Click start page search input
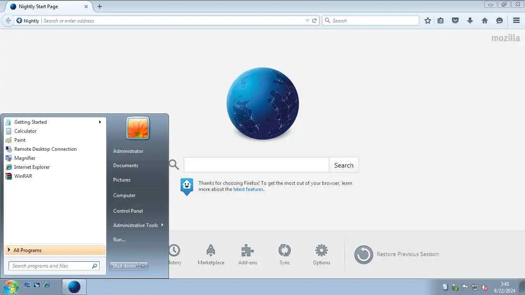Image resolution: width=525 pixels, height=295 pixels. [256, 165]
